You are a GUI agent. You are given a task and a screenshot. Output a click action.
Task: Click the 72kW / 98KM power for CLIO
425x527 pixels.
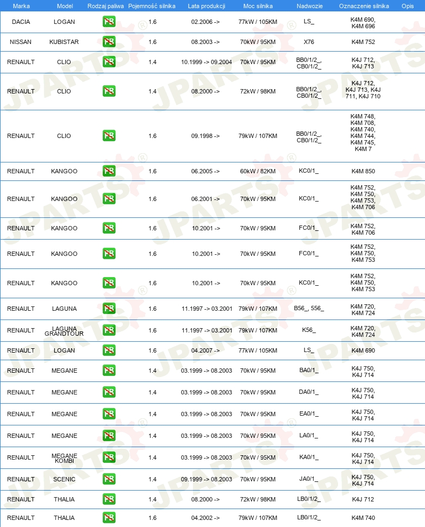pyautogui.click(x=258, y=91)
